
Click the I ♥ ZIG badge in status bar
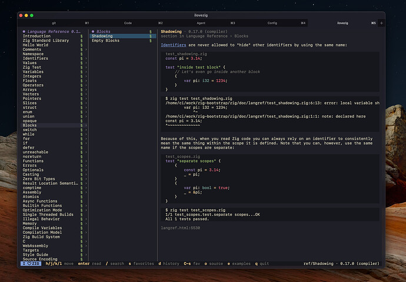pos(31,264)
